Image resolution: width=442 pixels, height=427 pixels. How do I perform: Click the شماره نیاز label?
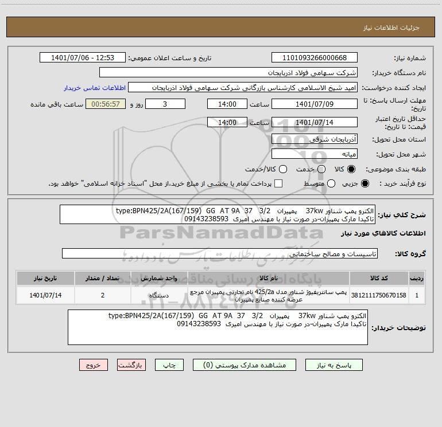coord(410,58)
